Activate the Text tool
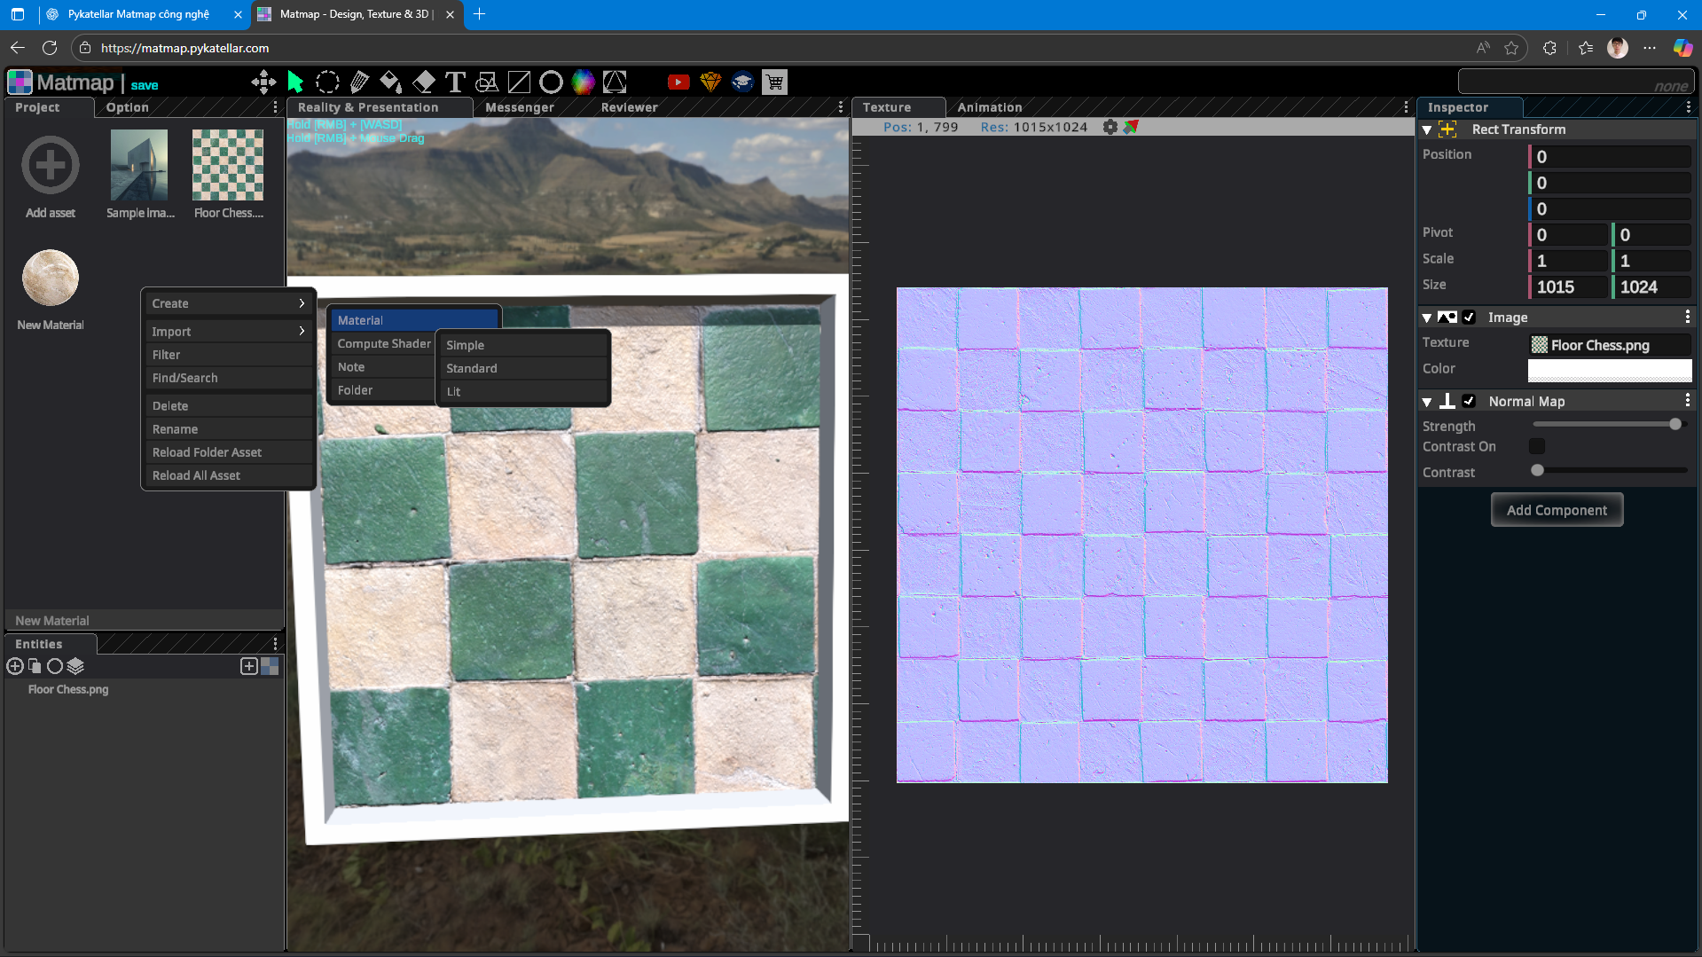 [455, 82]
